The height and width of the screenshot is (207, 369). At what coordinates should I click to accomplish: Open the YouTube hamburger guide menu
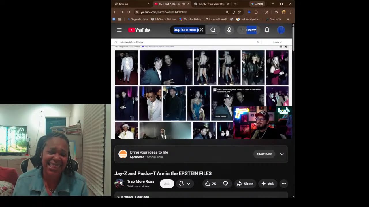[119, 30]
